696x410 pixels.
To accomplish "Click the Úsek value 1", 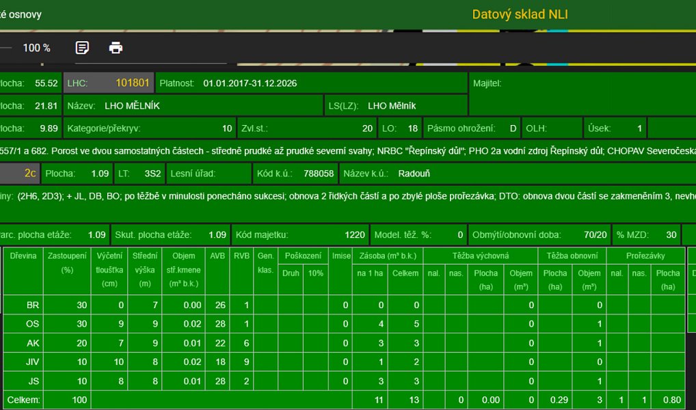I will [640, 128].
